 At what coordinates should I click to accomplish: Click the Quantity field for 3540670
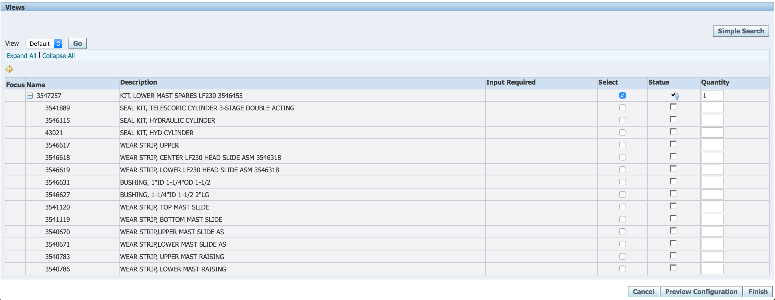coord(712,232)
